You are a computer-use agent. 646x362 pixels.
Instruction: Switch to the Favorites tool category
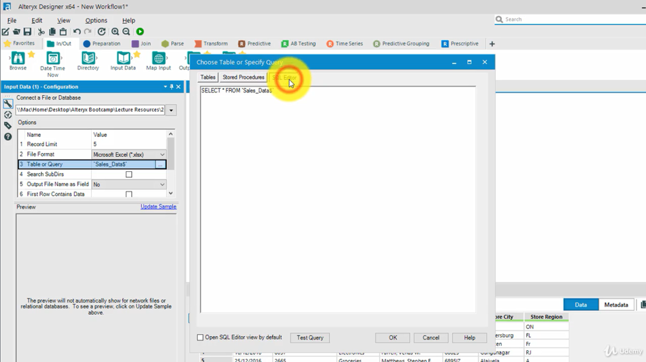click(19, 43)
